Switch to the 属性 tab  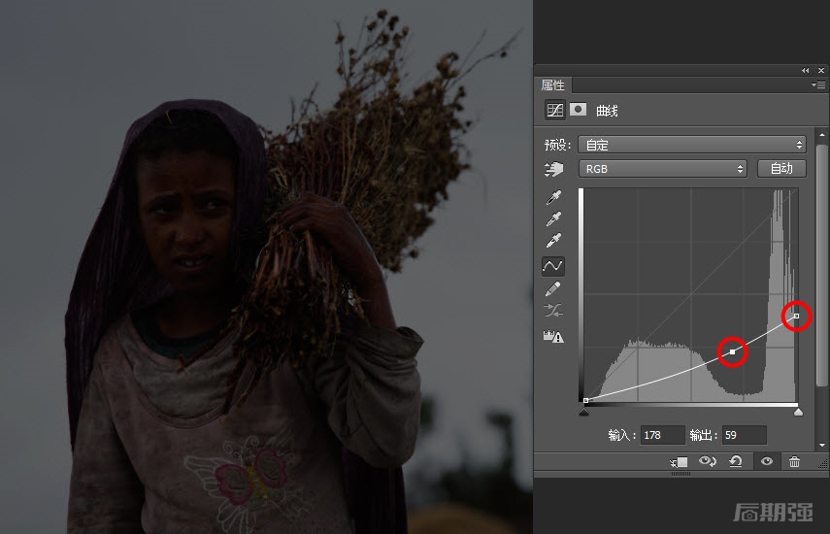click(x=552, y=85)
